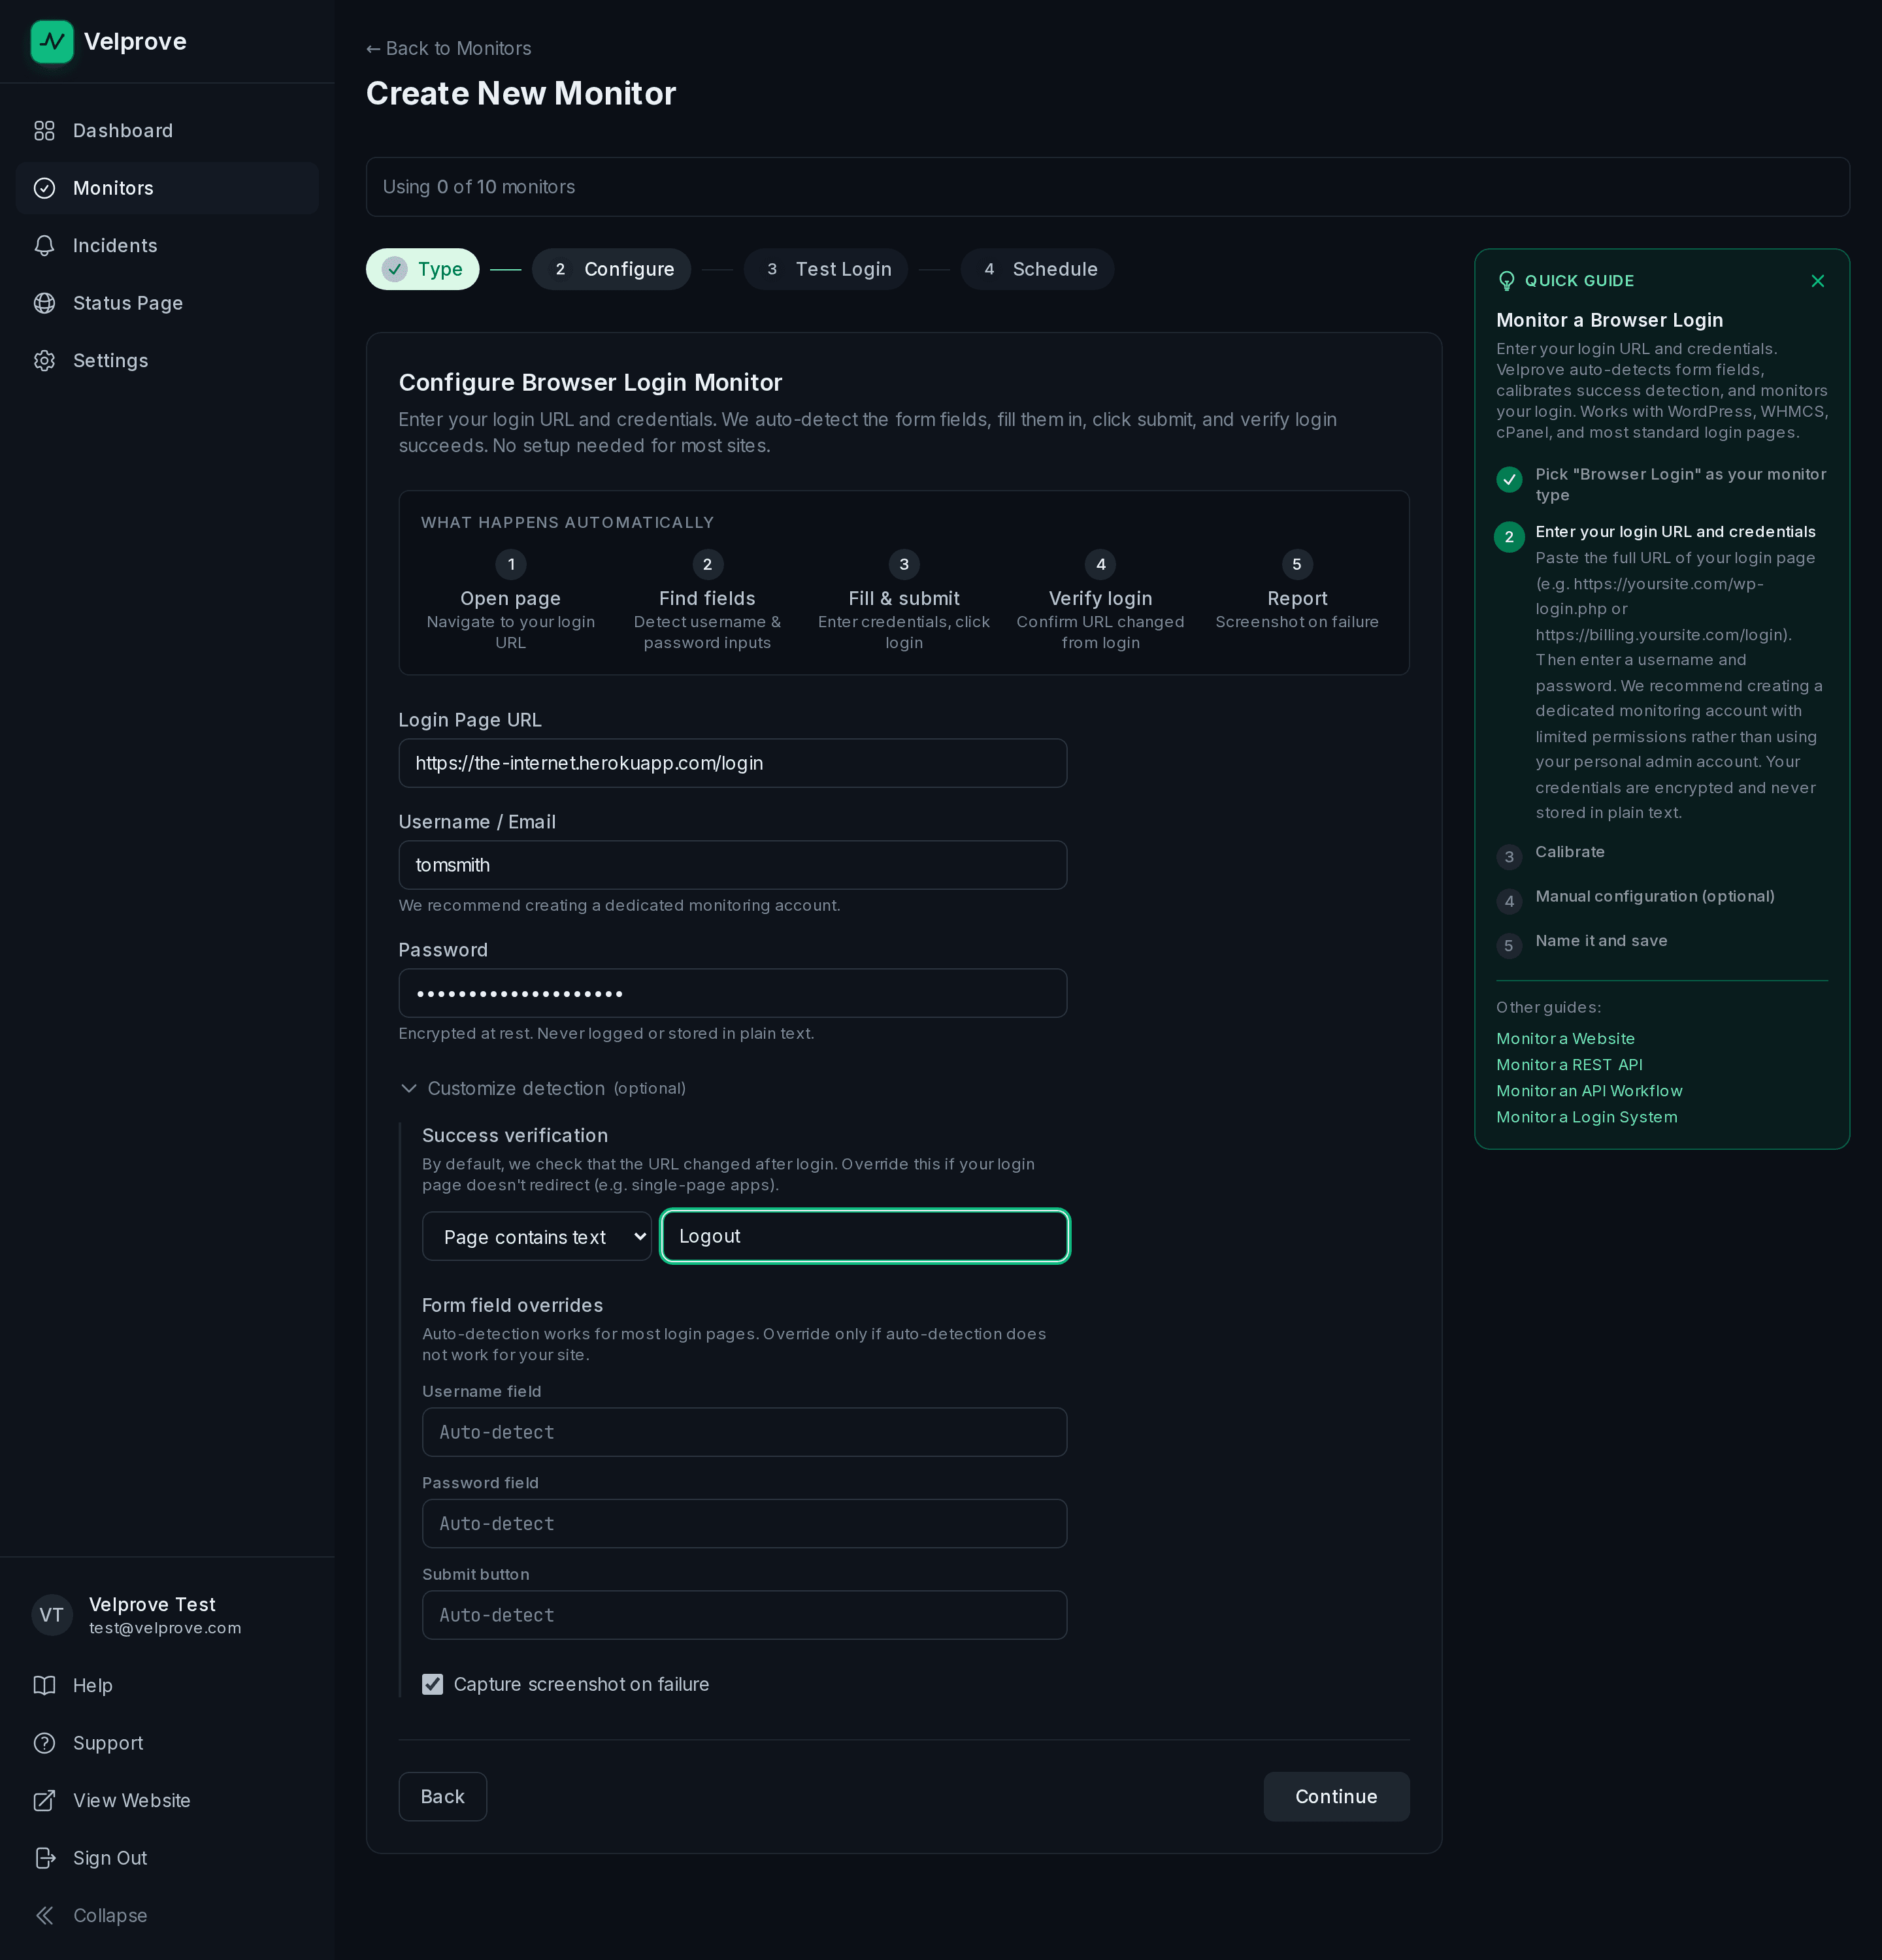Toggle Capture screenshot on failure checkbox
This screenshot has width=1882, height=1960.
(x=433, y=1684)
